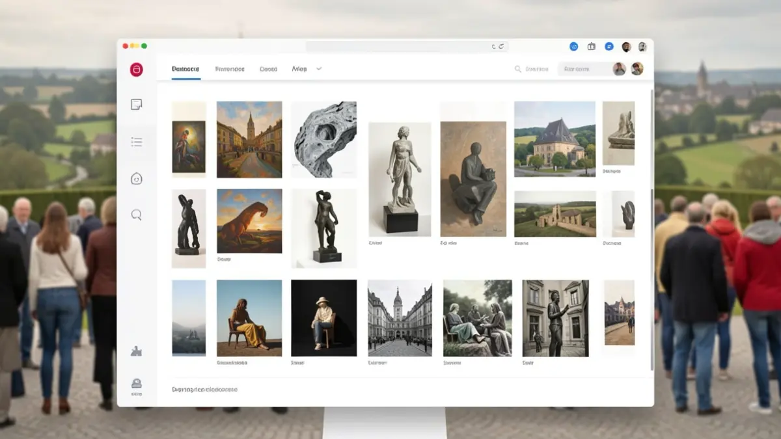
Task: Open the grey porous stone sculpture thumbnail
Action: pos(324,139)
